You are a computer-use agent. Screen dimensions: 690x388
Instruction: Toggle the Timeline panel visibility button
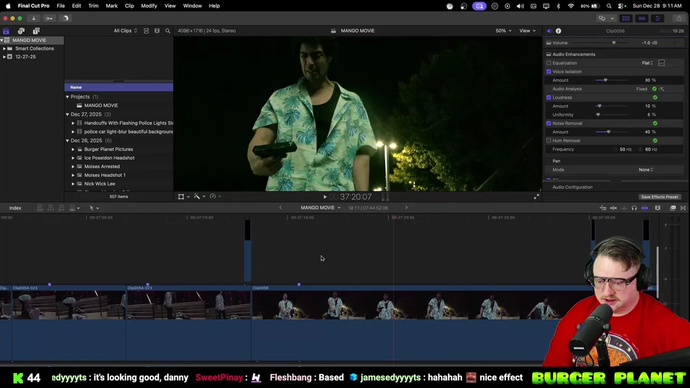point(641,18)
